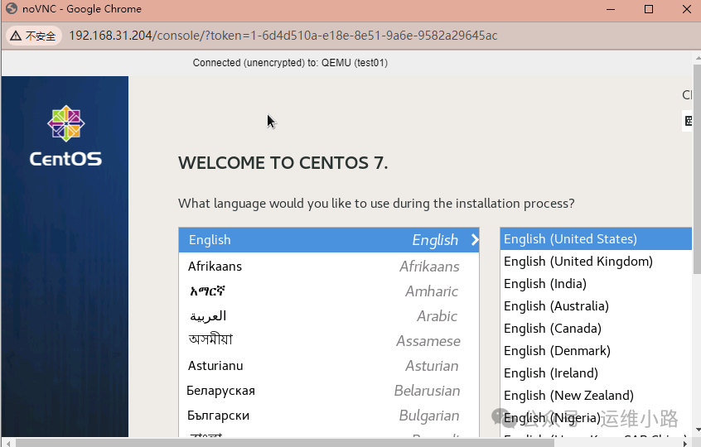Close the noVNC Chrome window
701x447 pixels.
[x=687, y=9]
